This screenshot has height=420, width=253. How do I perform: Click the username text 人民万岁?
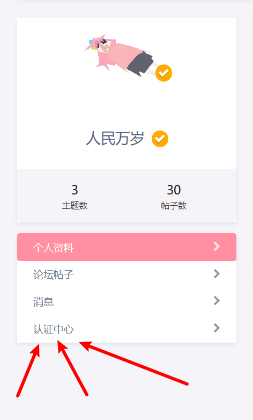tap(115, 139)
